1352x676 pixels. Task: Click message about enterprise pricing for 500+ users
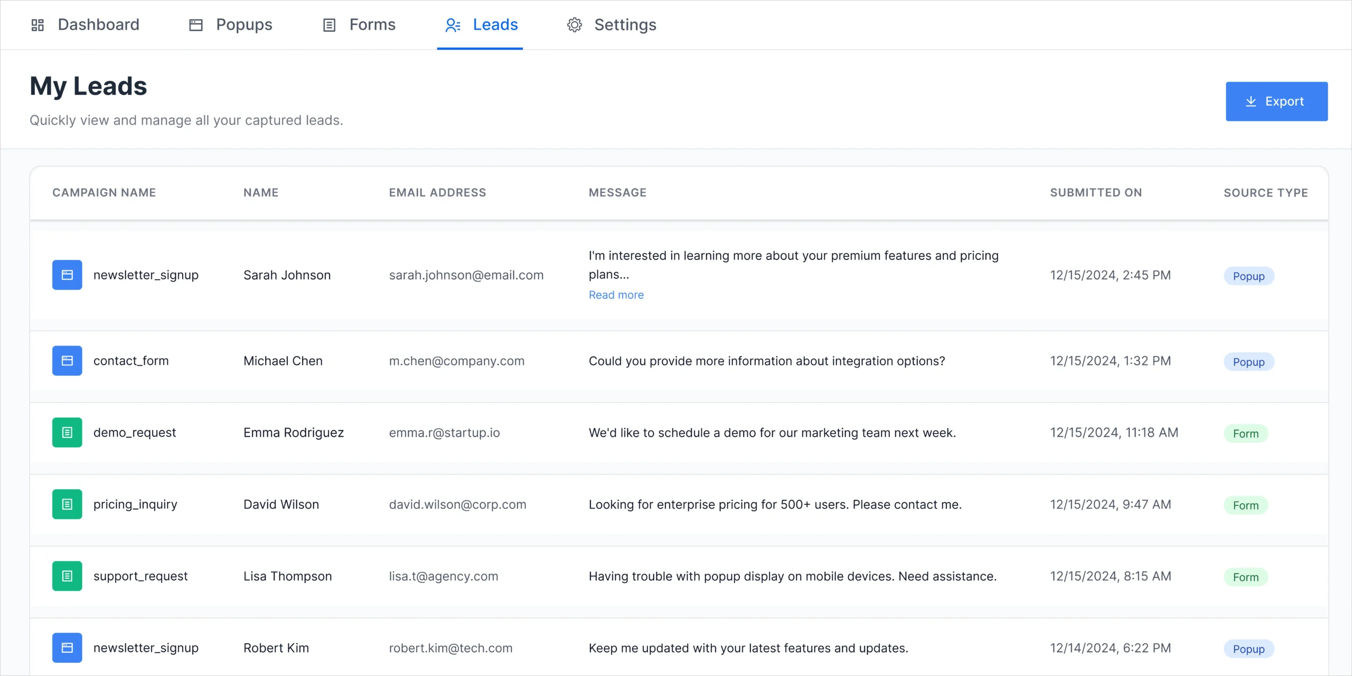click(x=775, y=504)
